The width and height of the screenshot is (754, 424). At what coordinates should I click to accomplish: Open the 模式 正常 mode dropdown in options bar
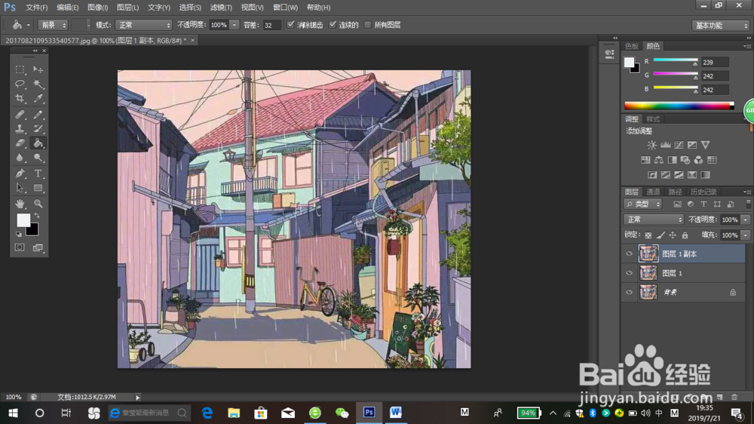[x=144, y=25]
